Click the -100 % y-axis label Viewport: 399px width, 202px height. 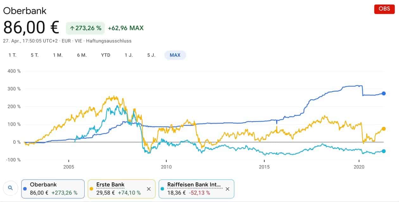13,160
